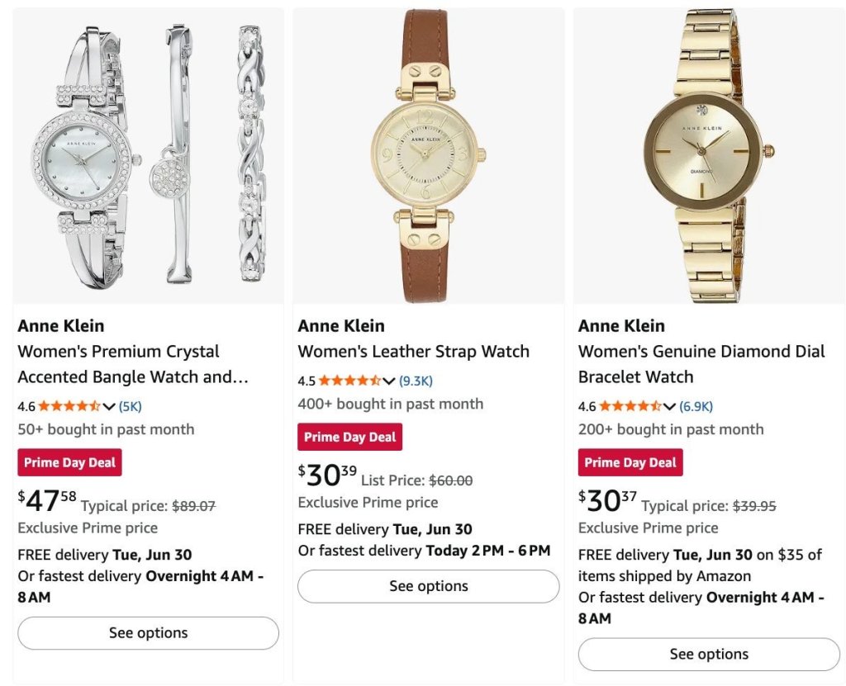Click Prime Day Deal badge on $47.58 watch
Screen dimensions: 846x686
point(69,462)
